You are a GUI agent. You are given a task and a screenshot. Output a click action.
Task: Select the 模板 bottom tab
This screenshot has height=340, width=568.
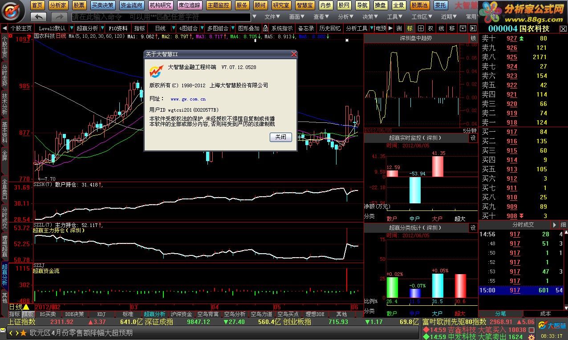pos(28,314)
